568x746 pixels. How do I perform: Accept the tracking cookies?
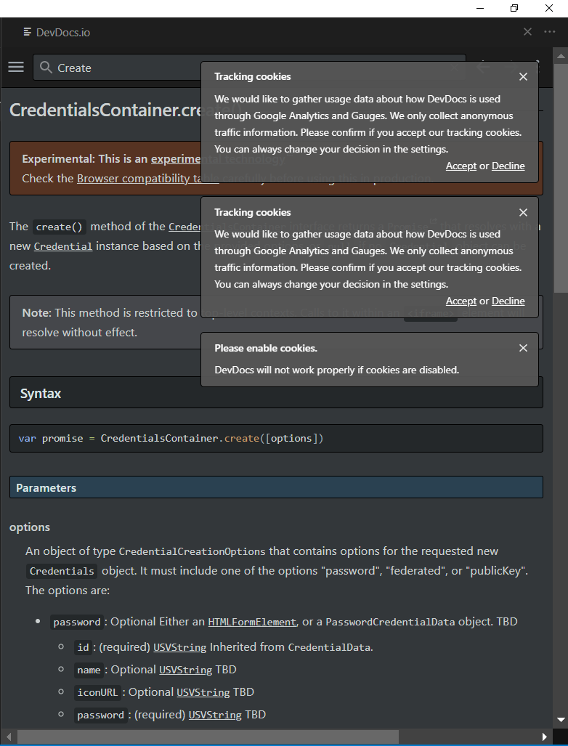click(x=461, y=166)
